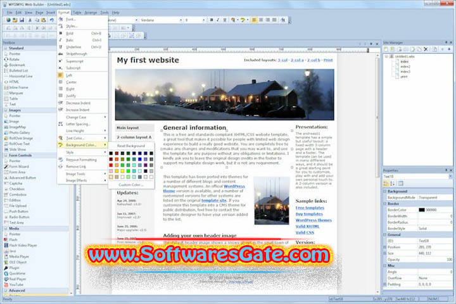Open the Image Effects submenu
Screen dimensions: 456x304
click(83, 180)
